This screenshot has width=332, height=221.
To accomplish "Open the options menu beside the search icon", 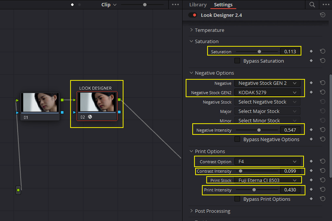I will tap(325, 5).
